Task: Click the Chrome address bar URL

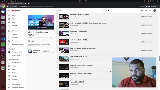Action: (x=37, y=7)
